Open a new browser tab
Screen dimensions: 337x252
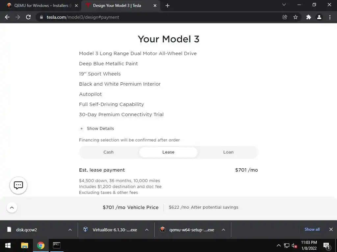(168, 6)
